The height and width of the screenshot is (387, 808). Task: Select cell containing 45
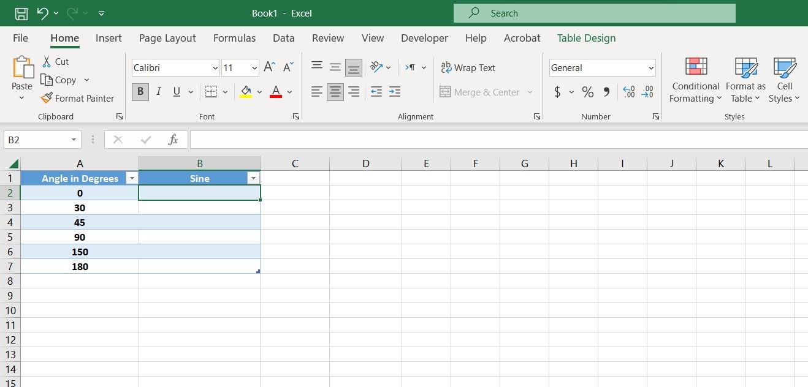click(x=80, y=222)
